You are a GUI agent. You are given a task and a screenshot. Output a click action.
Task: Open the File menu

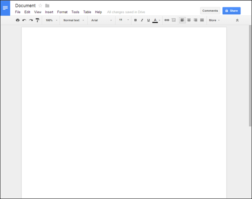tap(18, 12)
